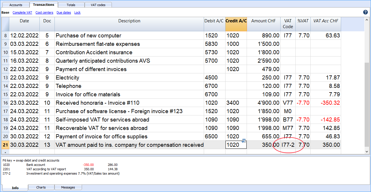Click the active Credit A/C cell 1020 in row 21
This screenshot has height=192, width=371.
236,145
